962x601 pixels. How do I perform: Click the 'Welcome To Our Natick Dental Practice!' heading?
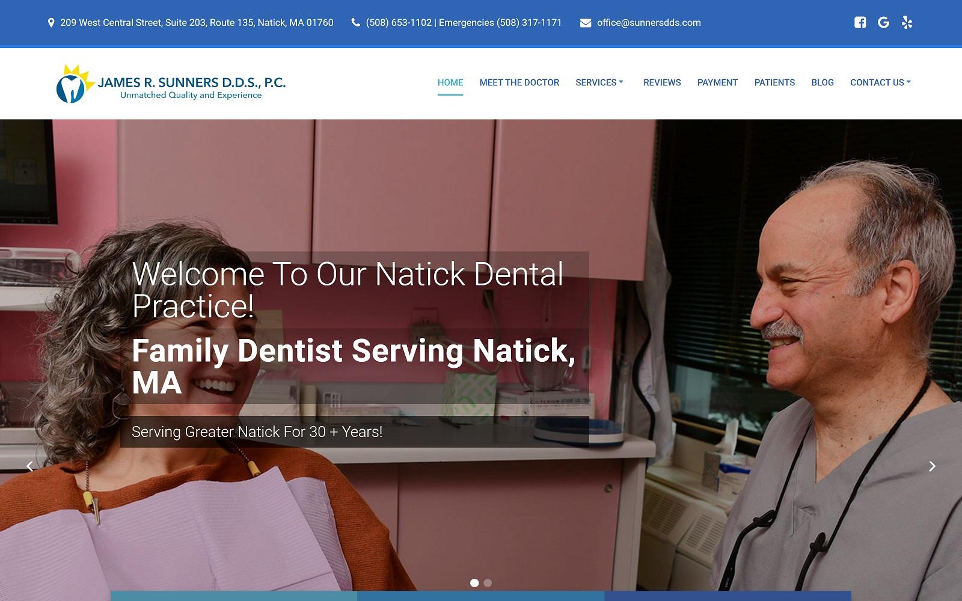pyautogui.click(x=348, y=290)
